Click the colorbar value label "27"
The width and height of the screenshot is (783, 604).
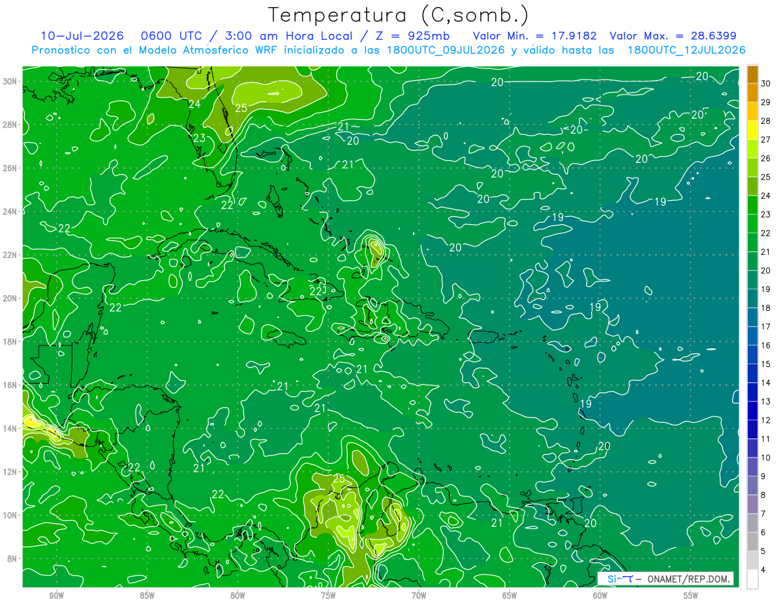[x=766, y=139]
